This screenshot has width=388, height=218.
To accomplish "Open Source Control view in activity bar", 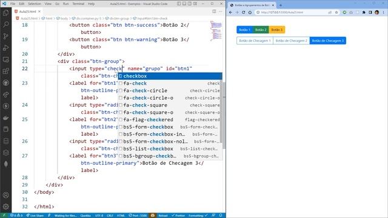I will coord(5,36).
